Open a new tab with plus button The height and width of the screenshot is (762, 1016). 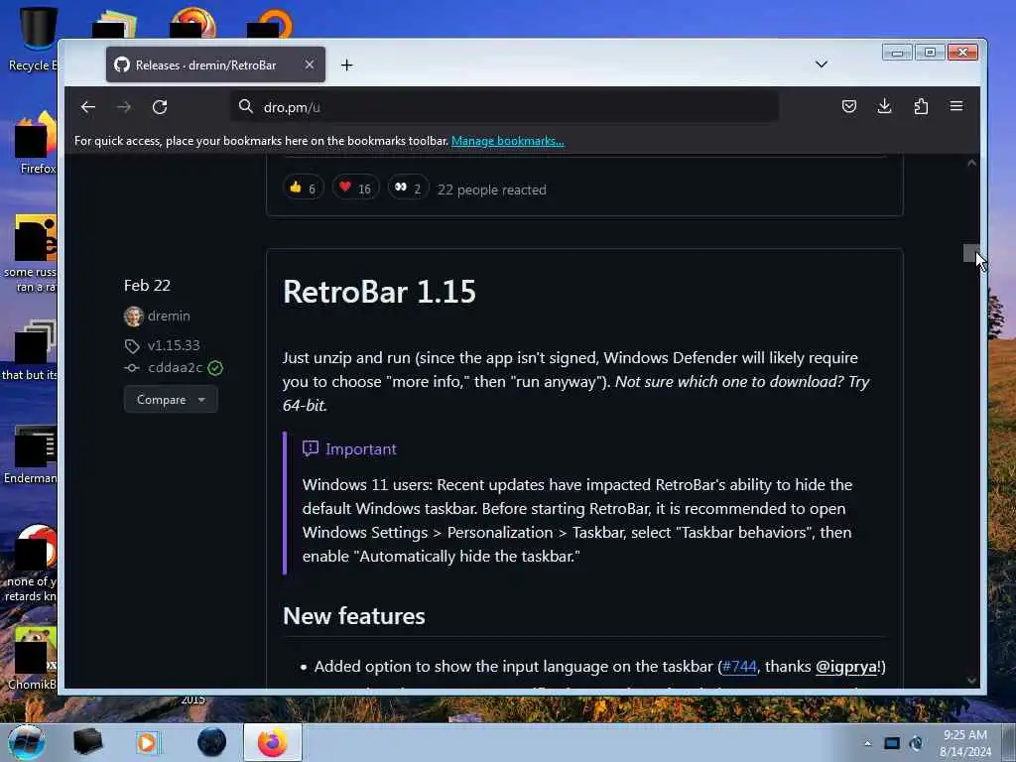click(x=346, y=64)
